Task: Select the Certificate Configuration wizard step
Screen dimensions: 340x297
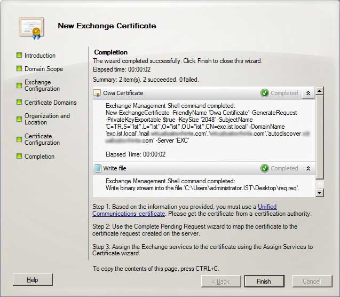Action: tap(42, 139)
